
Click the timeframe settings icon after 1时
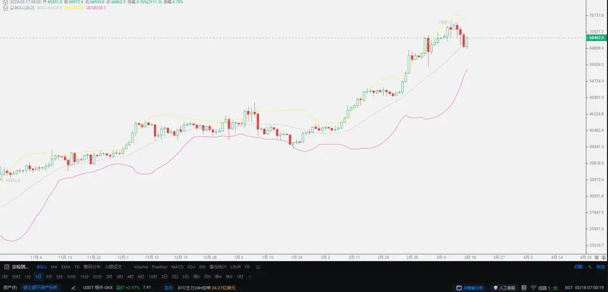pos(250,277)
